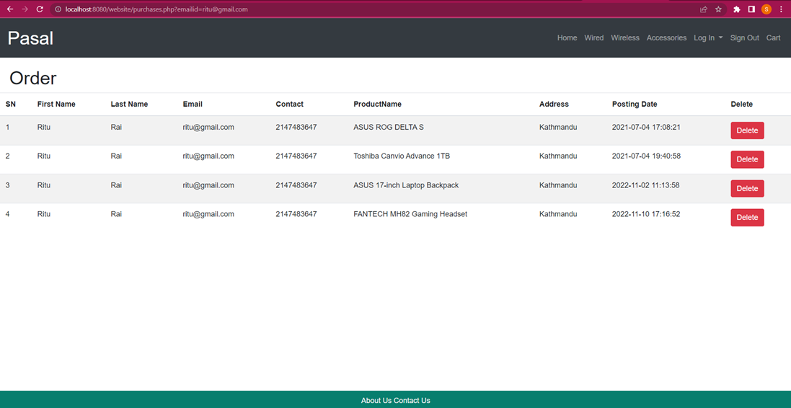
Task: Click the share page icon
Action: pyautogui.click(x=703, y=9)
